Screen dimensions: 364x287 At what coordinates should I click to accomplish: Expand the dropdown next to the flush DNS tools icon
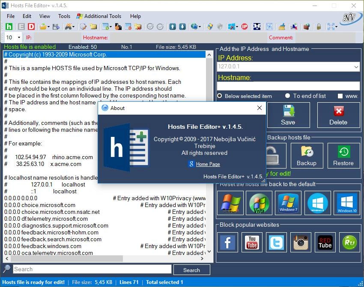point(73,27)
